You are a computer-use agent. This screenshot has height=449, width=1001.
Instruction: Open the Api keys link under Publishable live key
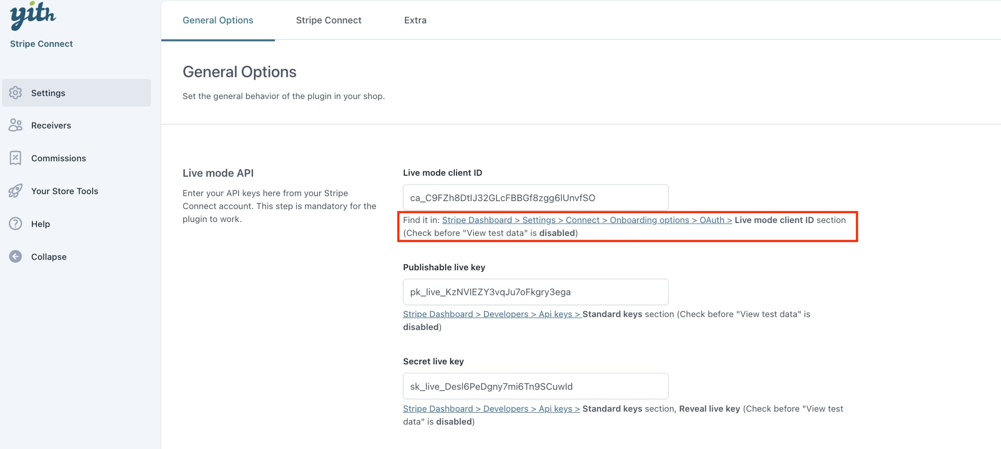pyautogui.click(x=492, y=314)
